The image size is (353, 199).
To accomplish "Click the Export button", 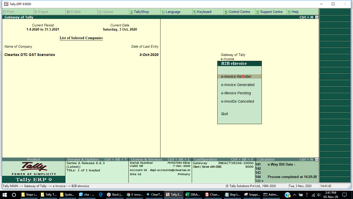I will coord(50,12).
